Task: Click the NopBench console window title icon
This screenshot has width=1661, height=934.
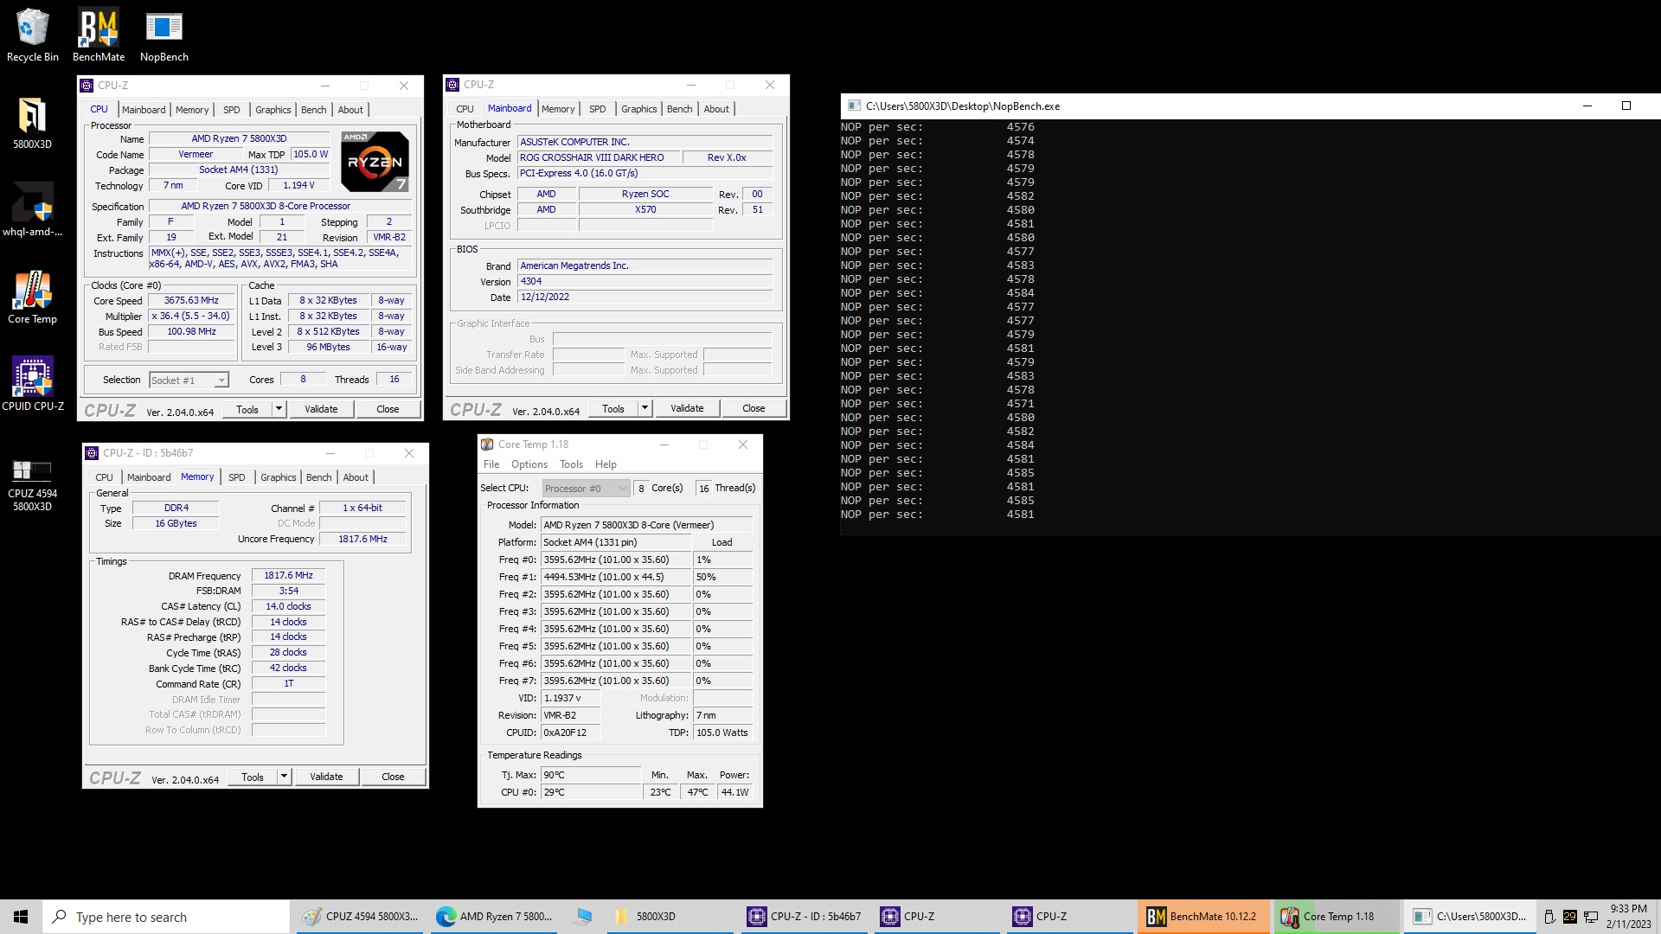Action: 854,106
